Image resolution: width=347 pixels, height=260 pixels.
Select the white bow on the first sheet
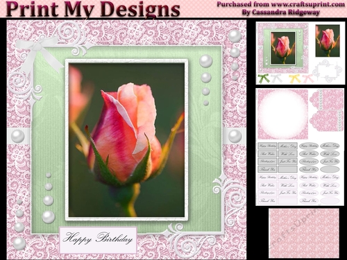coord(277,78)
